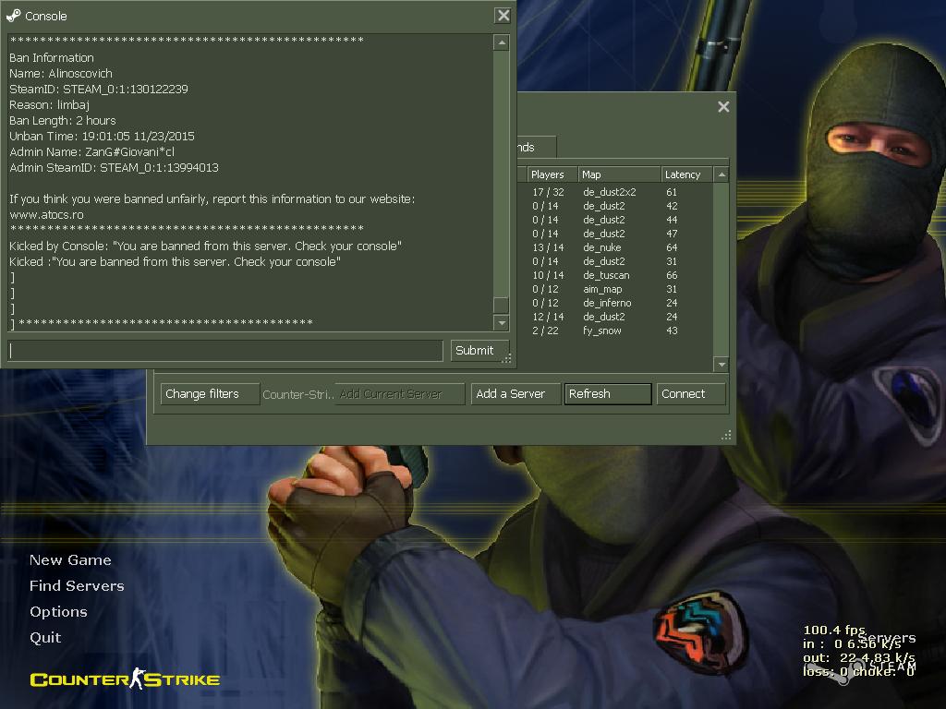Start a New Game from main menu
The width and height of the screenshot is (946, 709).
click(70, 560)
